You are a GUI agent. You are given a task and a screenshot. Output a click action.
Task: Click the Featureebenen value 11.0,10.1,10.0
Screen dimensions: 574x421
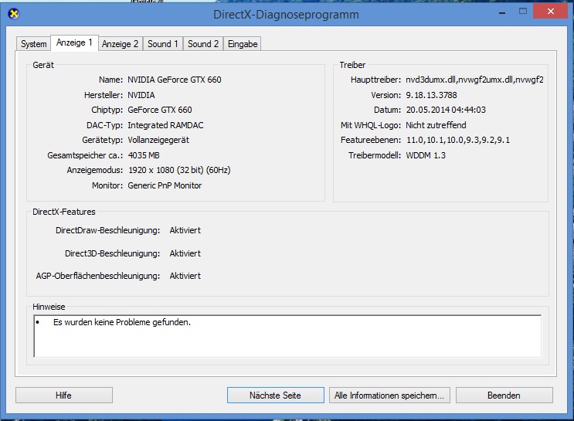coord(458,141)
